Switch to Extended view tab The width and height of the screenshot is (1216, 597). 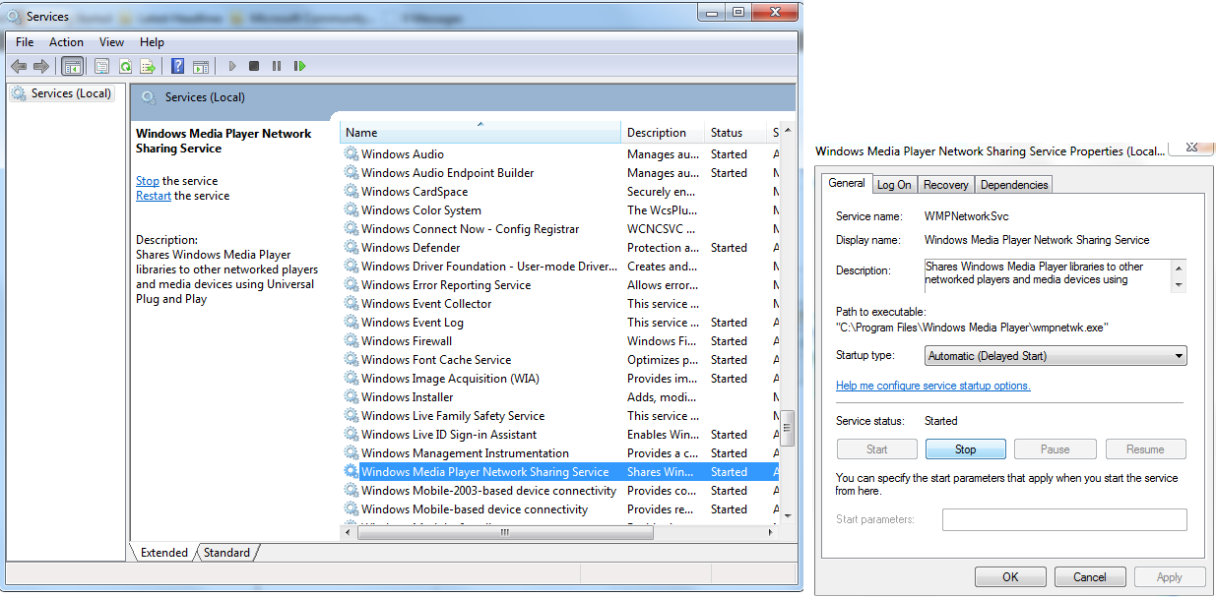coord(163,553)
